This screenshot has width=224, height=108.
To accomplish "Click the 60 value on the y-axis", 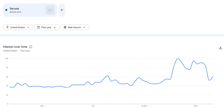I will tap(7, 77).
